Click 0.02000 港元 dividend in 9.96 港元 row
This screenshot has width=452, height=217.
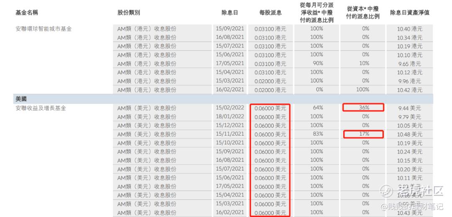coord(270,81)
